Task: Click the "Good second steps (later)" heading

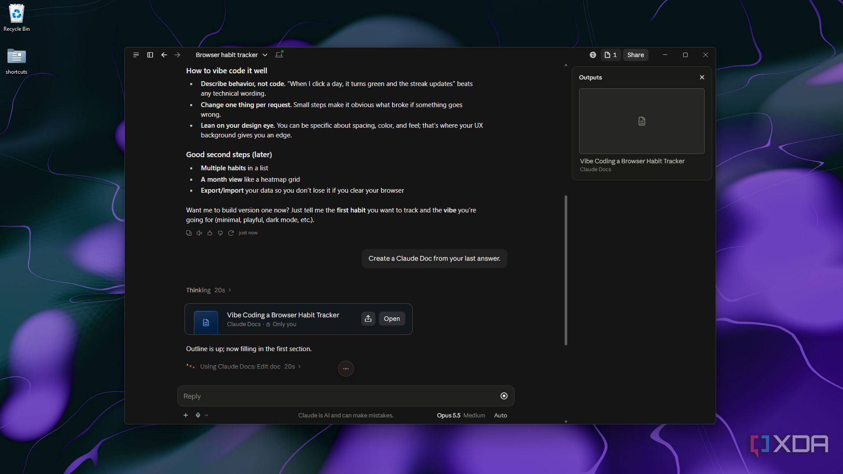Action: [x=229, y=154]
